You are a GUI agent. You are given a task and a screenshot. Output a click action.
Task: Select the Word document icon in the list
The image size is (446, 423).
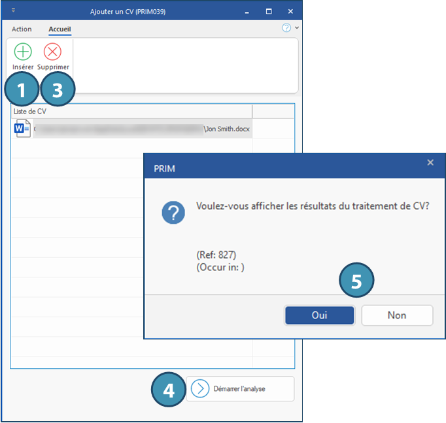pyautogui.click(x=20, y=129)
